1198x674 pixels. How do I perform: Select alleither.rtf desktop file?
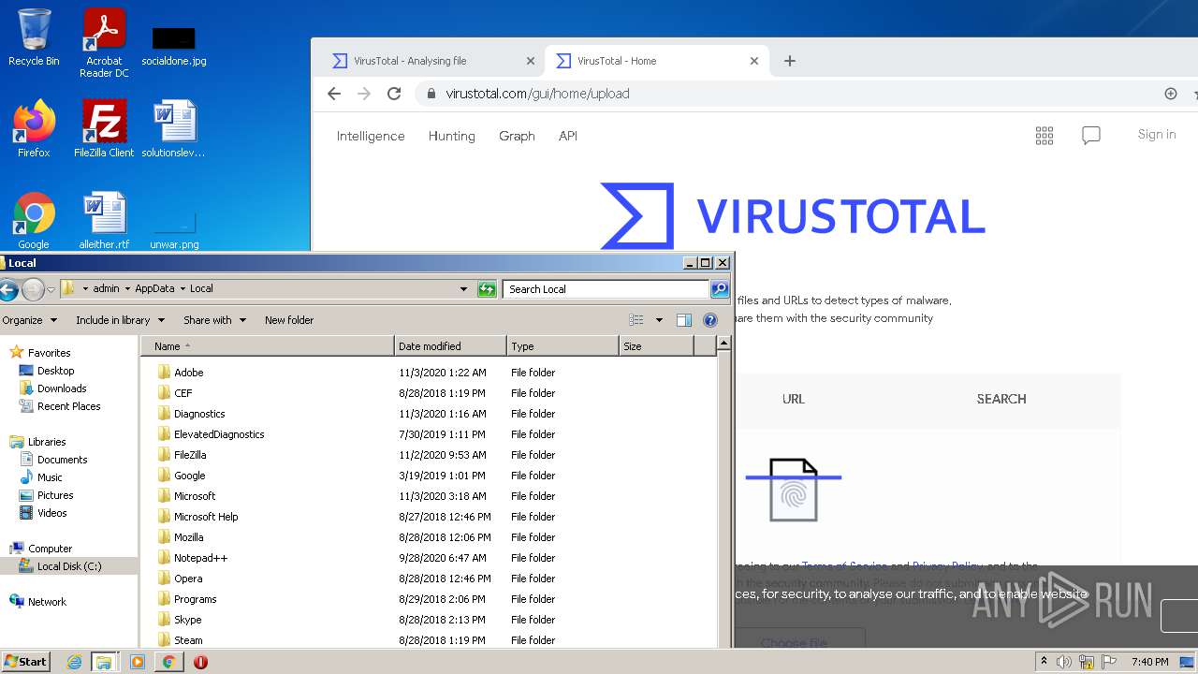click(104, 221)
